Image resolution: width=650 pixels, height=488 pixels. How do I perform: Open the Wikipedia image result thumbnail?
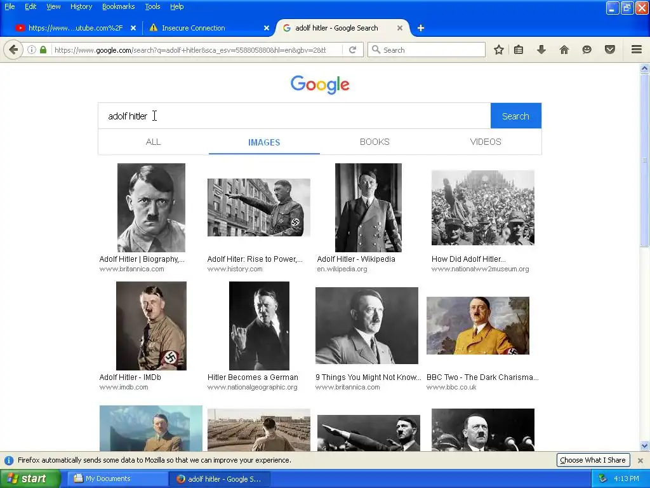pyautogui.click(x=368, y=208)
